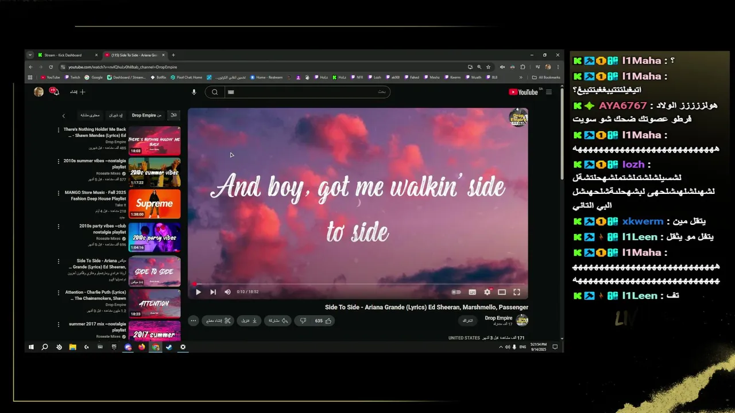Open the Drop Empire channel avatar
The width and height of the screenshot is (735, 413).
tap(522, 320)
